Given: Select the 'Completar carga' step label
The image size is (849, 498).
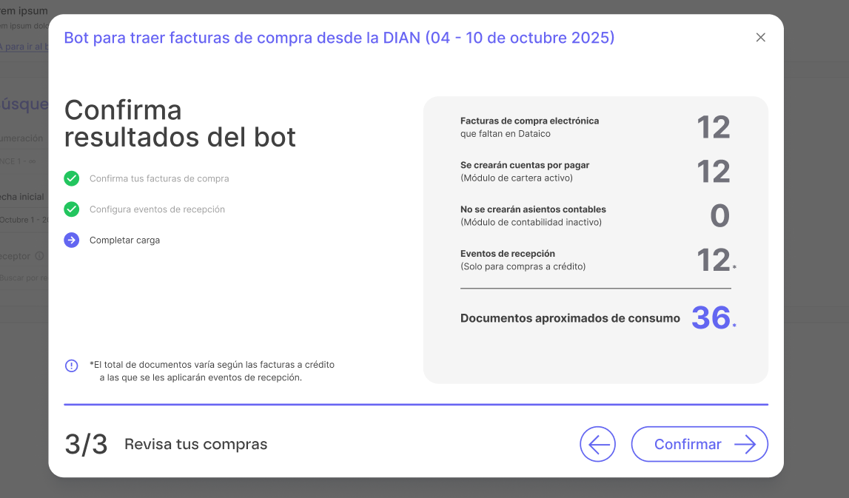Looking at the screenshot, I should click(x=124, y=240).
